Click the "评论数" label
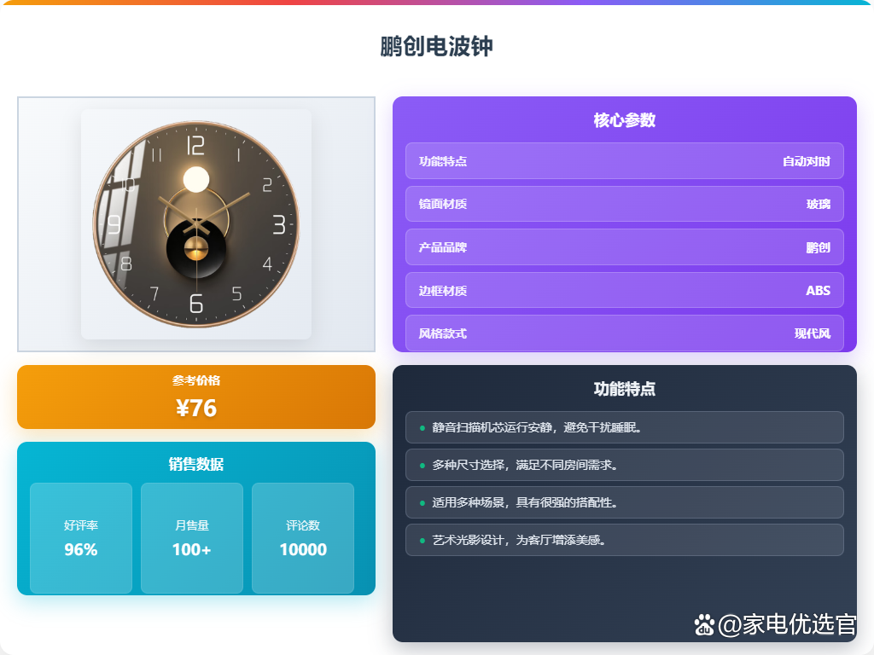This screenshot has width=874, height=655. click(x=303, y=525)
